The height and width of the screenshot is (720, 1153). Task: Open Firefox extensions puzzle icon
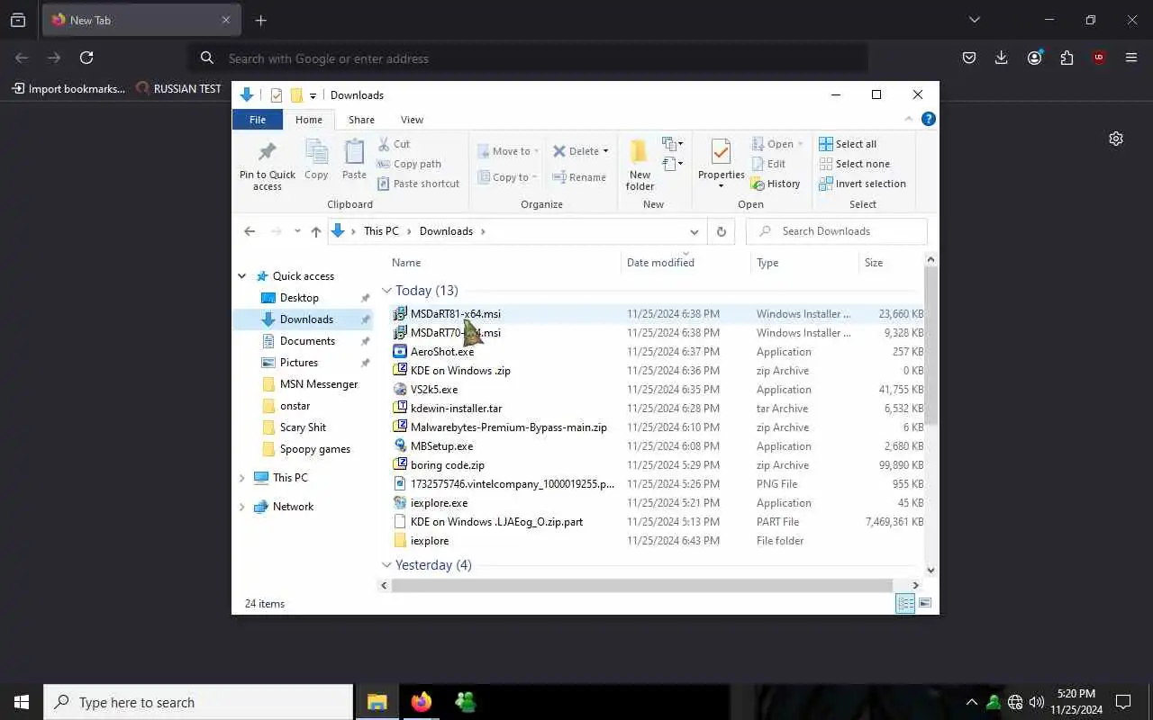coord(1067,58)
